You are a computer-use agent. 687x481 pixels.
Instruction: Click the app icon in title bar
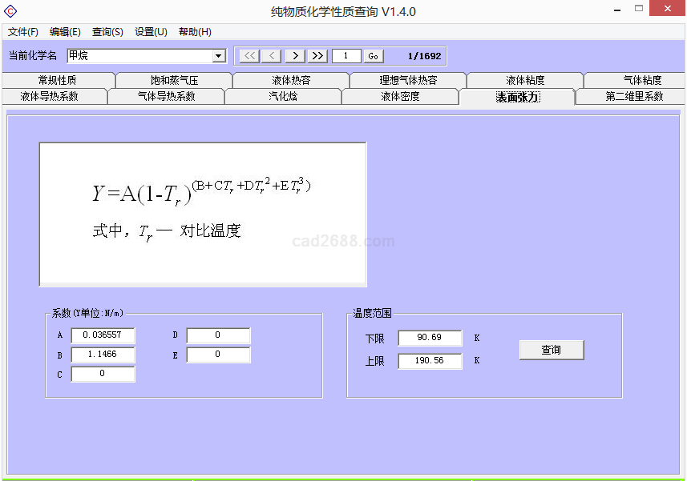10,11
